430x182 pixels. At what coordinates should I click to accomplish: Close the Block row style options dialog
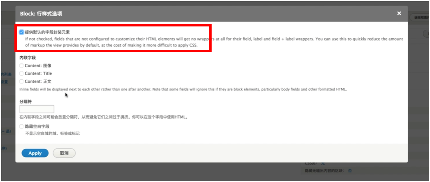[x=399, y=13]
